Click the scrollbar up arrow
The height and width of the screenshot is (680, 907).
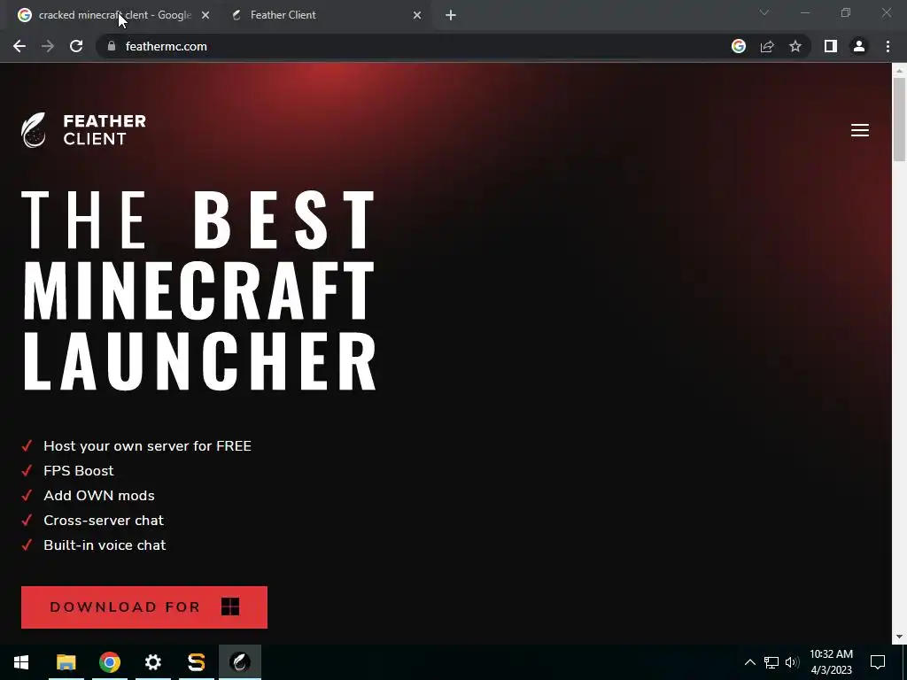[x=899, y=70]
